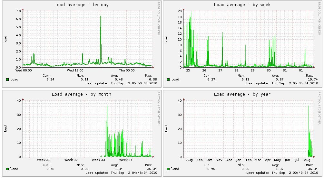324x178 pixels.
Task: Select the title 'Load average - by year'
Action: pos(242,94)
